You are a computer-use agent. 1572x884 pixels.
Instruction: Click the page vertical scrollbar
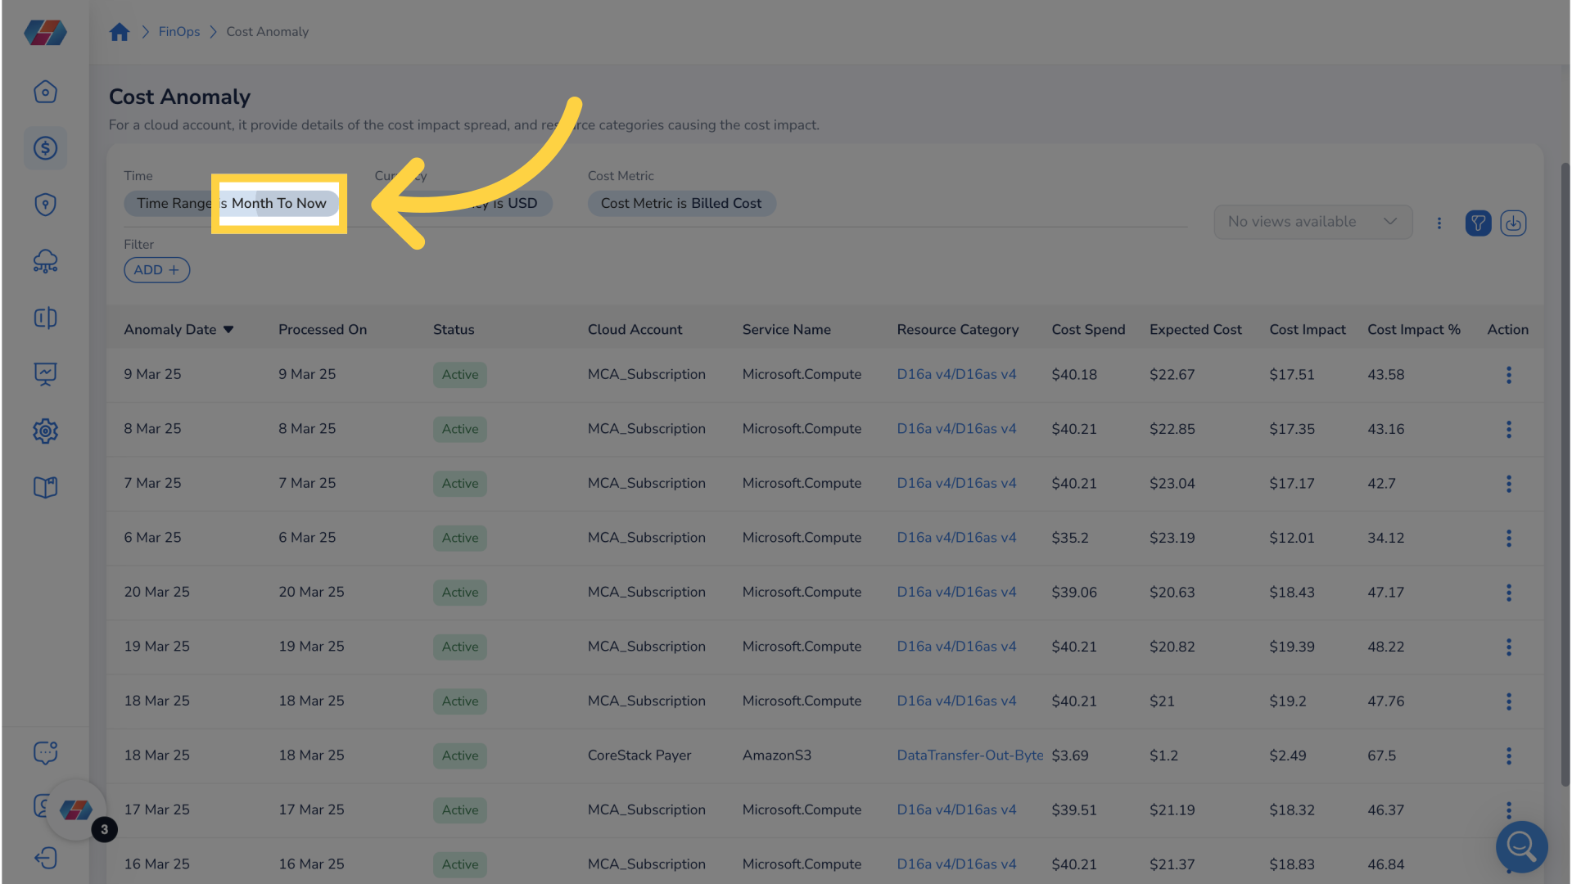tap(1565, 475)
